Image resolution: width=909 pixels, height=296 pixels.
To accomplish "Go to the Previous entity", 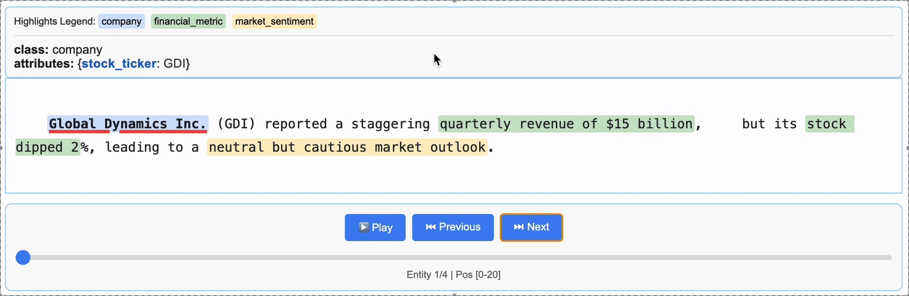I will (x=453, y=227).
